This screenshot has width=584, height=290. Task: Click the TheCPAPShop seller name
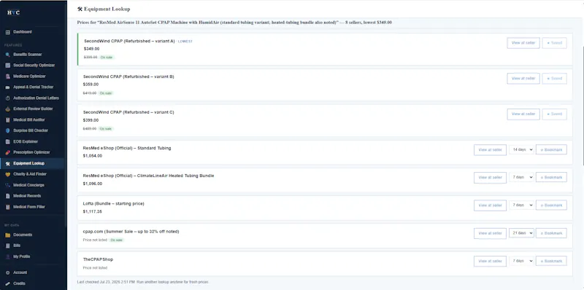pyautogui.click(x=98, y=259)
